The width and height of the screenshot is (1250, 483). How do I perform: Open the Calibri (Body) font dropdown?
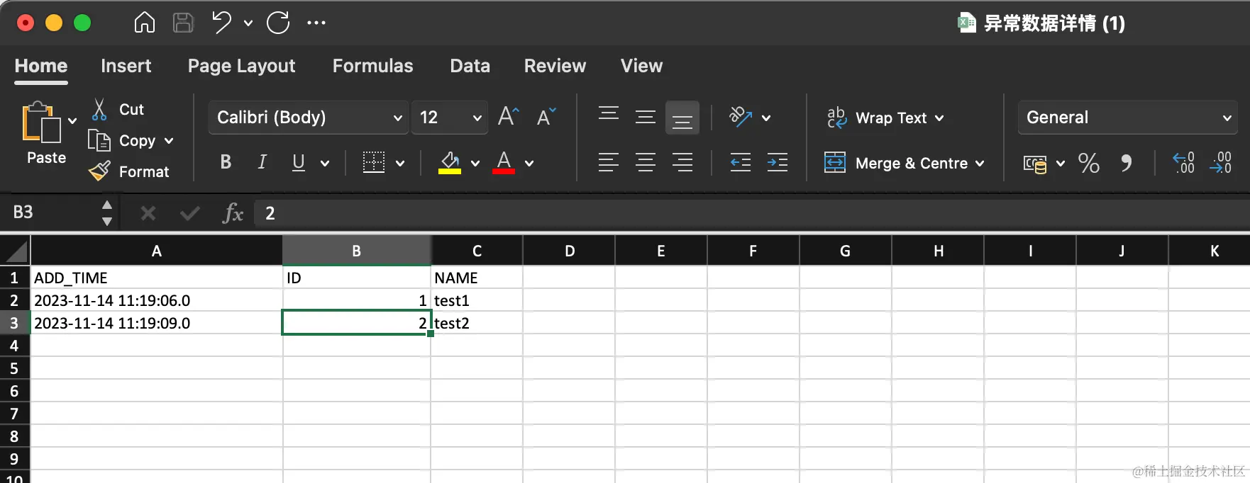(x=397, y=118)
